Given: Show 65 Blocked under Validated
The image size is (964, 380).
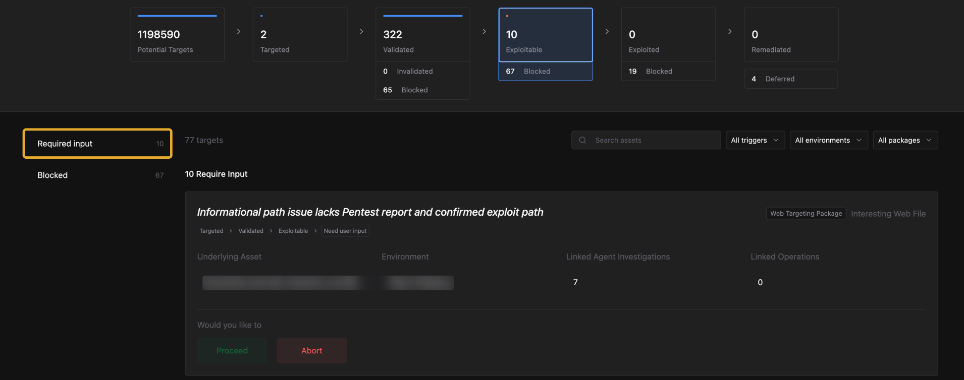Looking at the screenshot, I should (x=423, y=90).
